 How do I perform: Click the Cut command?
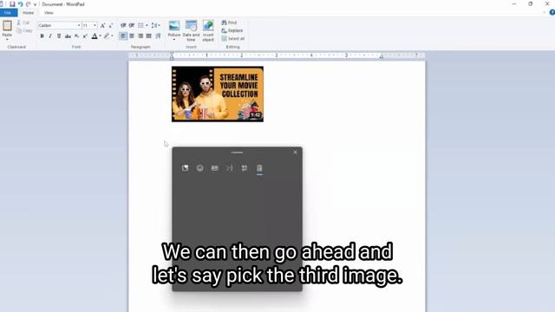pyautogui.click(x=23, y=23)
